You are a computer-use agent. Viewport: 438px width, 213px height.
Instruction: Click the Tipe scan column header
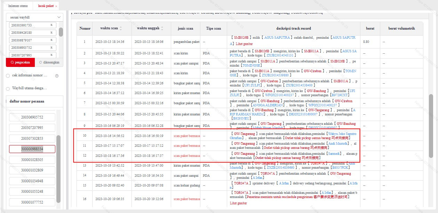click(x=213, y=28)
